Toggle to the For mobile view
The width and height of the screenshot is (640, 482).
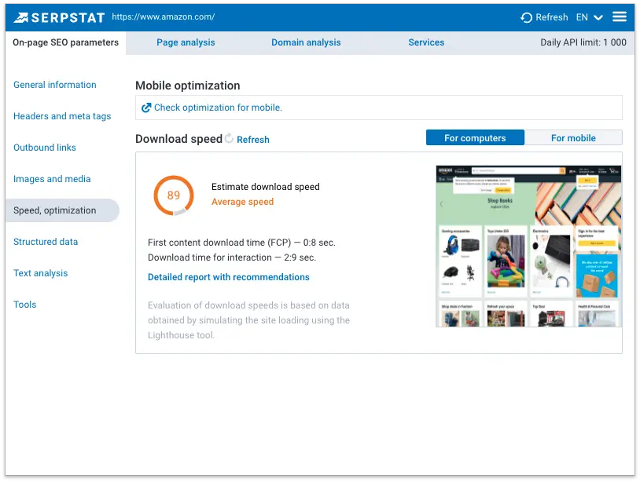point(574,137)
